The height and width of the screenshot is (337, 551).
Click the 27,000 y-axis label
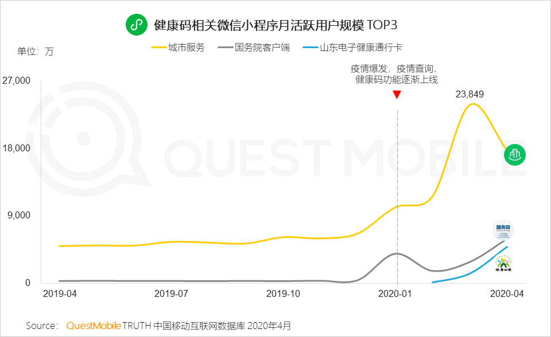pyautogui.click(x=16, y=81)
